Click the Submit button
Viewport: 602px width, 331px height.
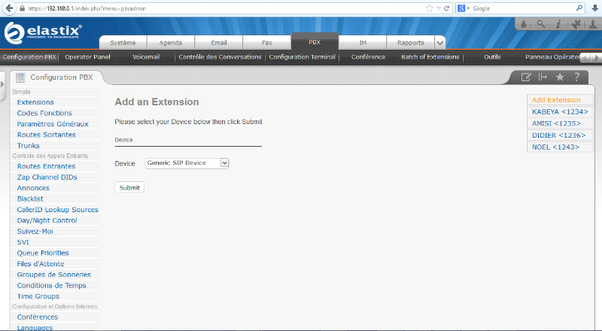click(129, 187)
